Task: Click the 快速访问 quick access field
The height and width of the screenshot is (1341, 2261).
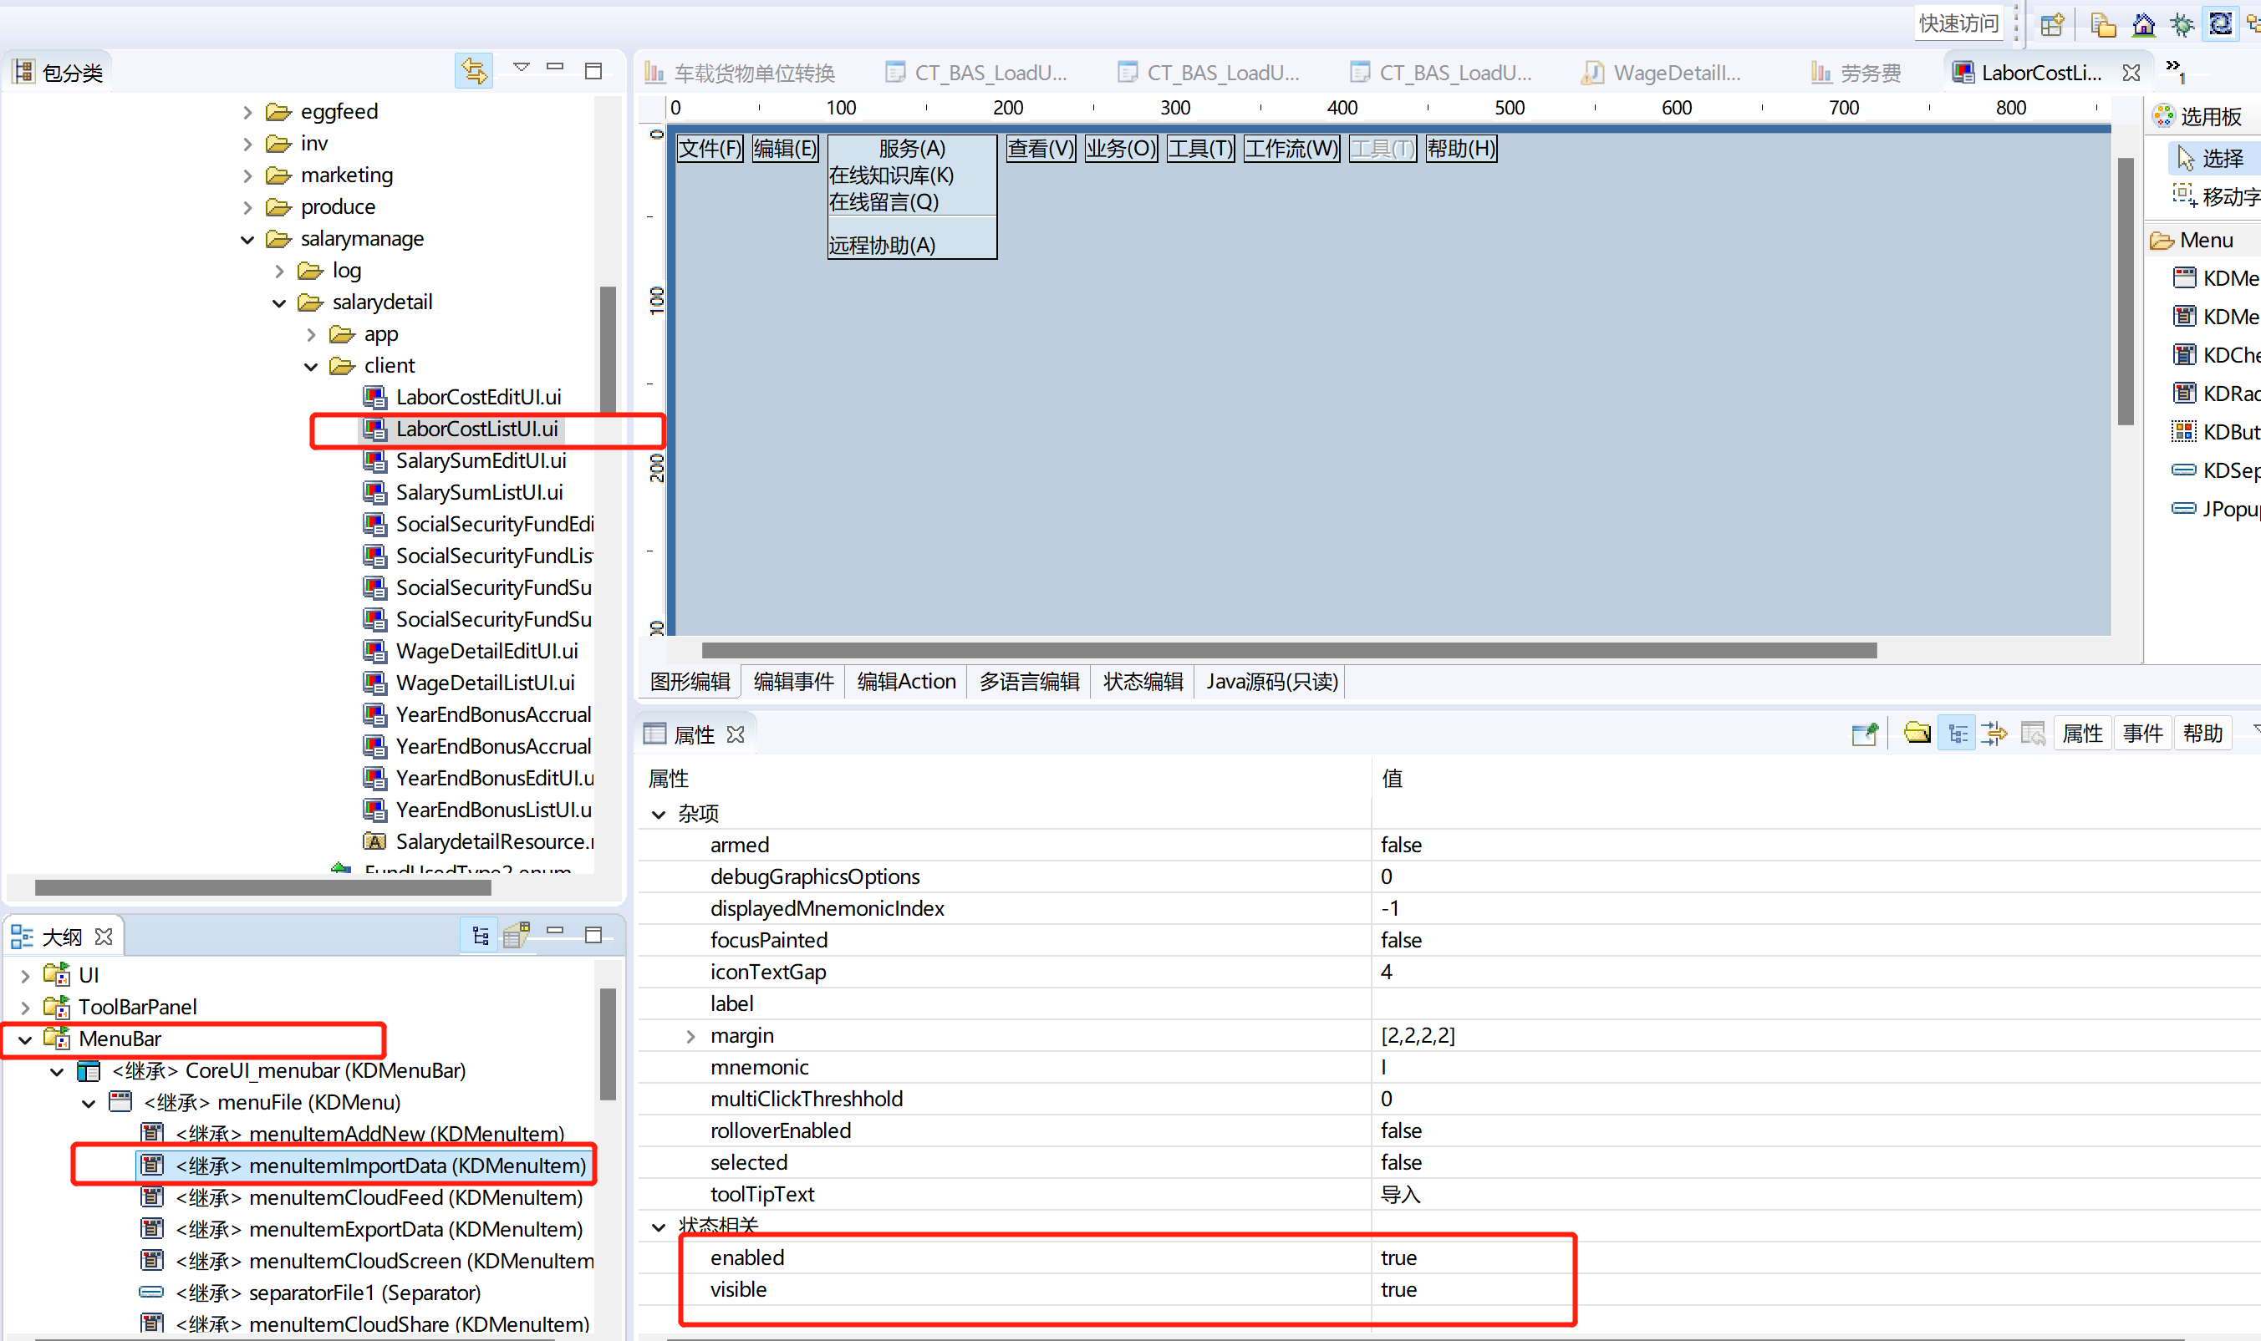Action: click(x=1958, y=23)
